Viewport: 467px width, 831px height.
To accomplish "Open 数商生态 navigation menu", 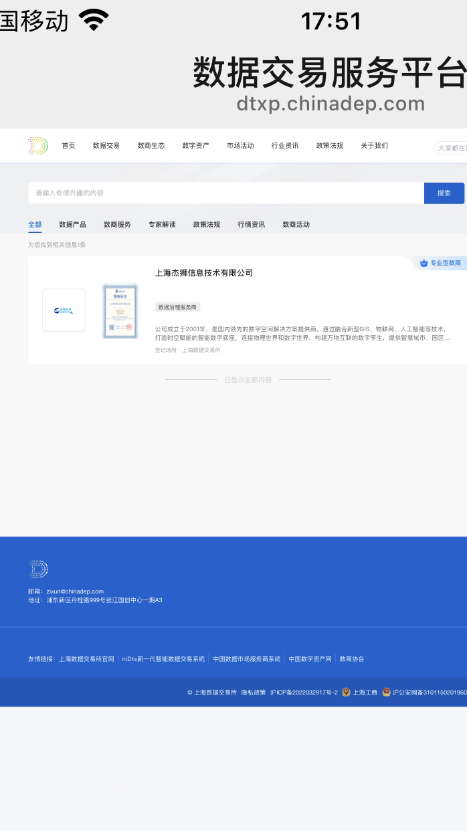I will pos(151,146).
